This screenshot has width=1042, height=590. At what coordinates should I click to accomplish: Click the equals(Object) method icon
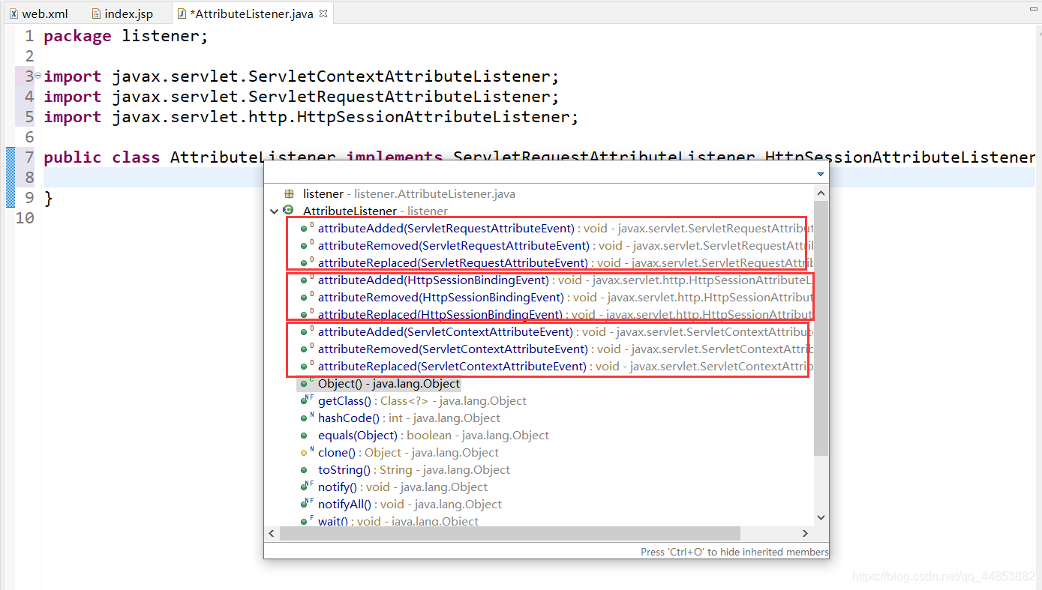point(304,436)
